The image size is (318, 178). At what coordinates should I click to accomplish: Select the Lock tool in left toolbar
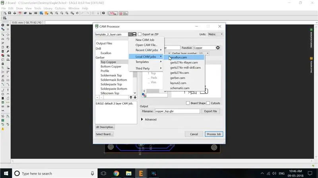click(x=3, y=64)
